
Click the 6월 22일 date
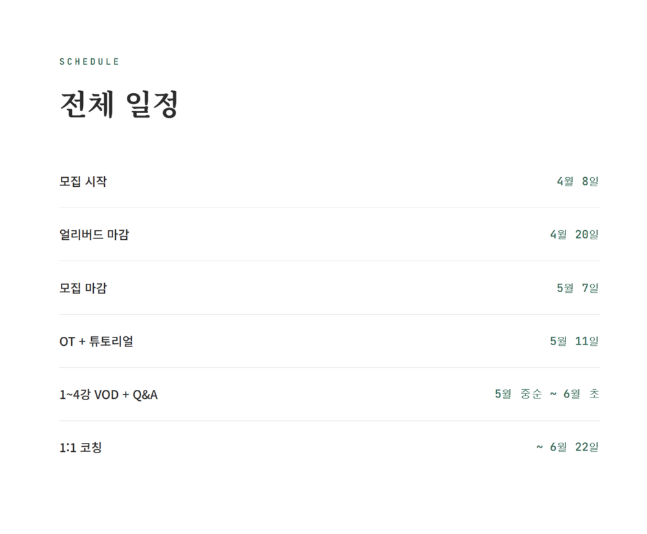pyautogui.click(x=574, y=447)
